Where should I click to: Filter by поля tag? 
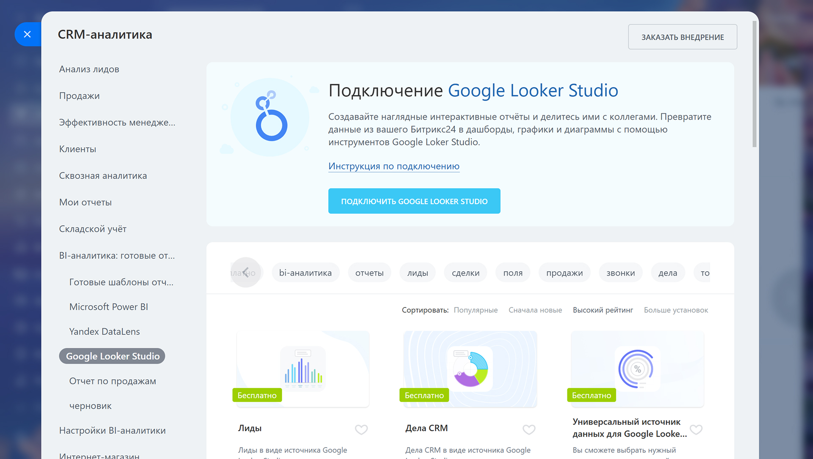point(513,273)
